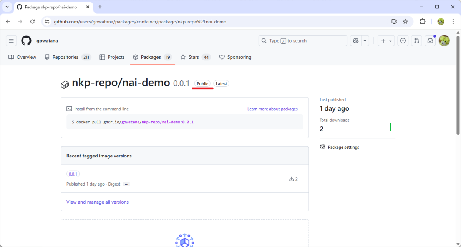Click the Total downloads green bar
The width and height of the screenshot is (461, 247).
(391, 127)
